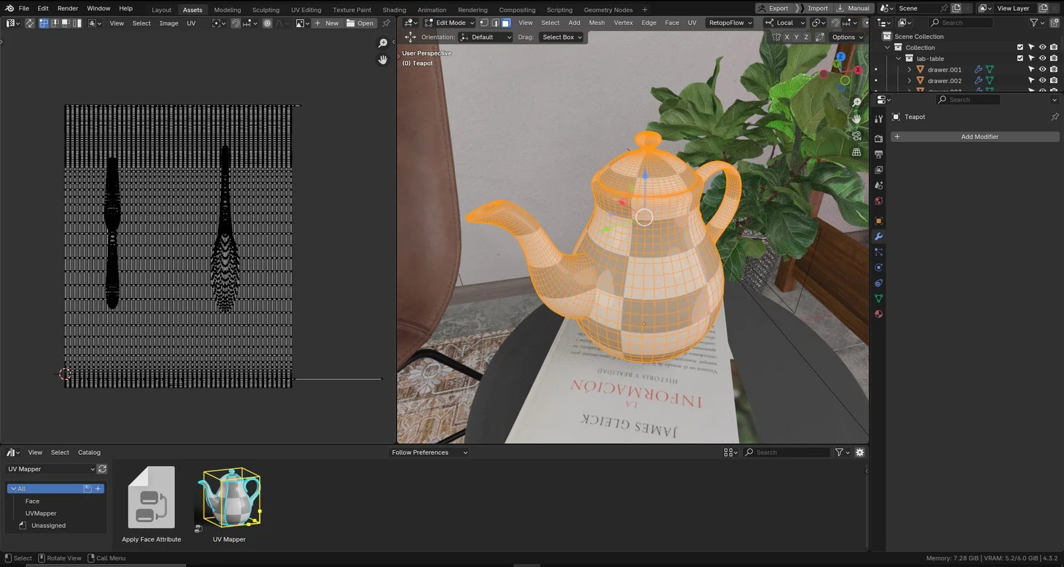Open the File menu
Viewport: 1064px width, 567px height.
pyautogui.click(x=24, y=9)
